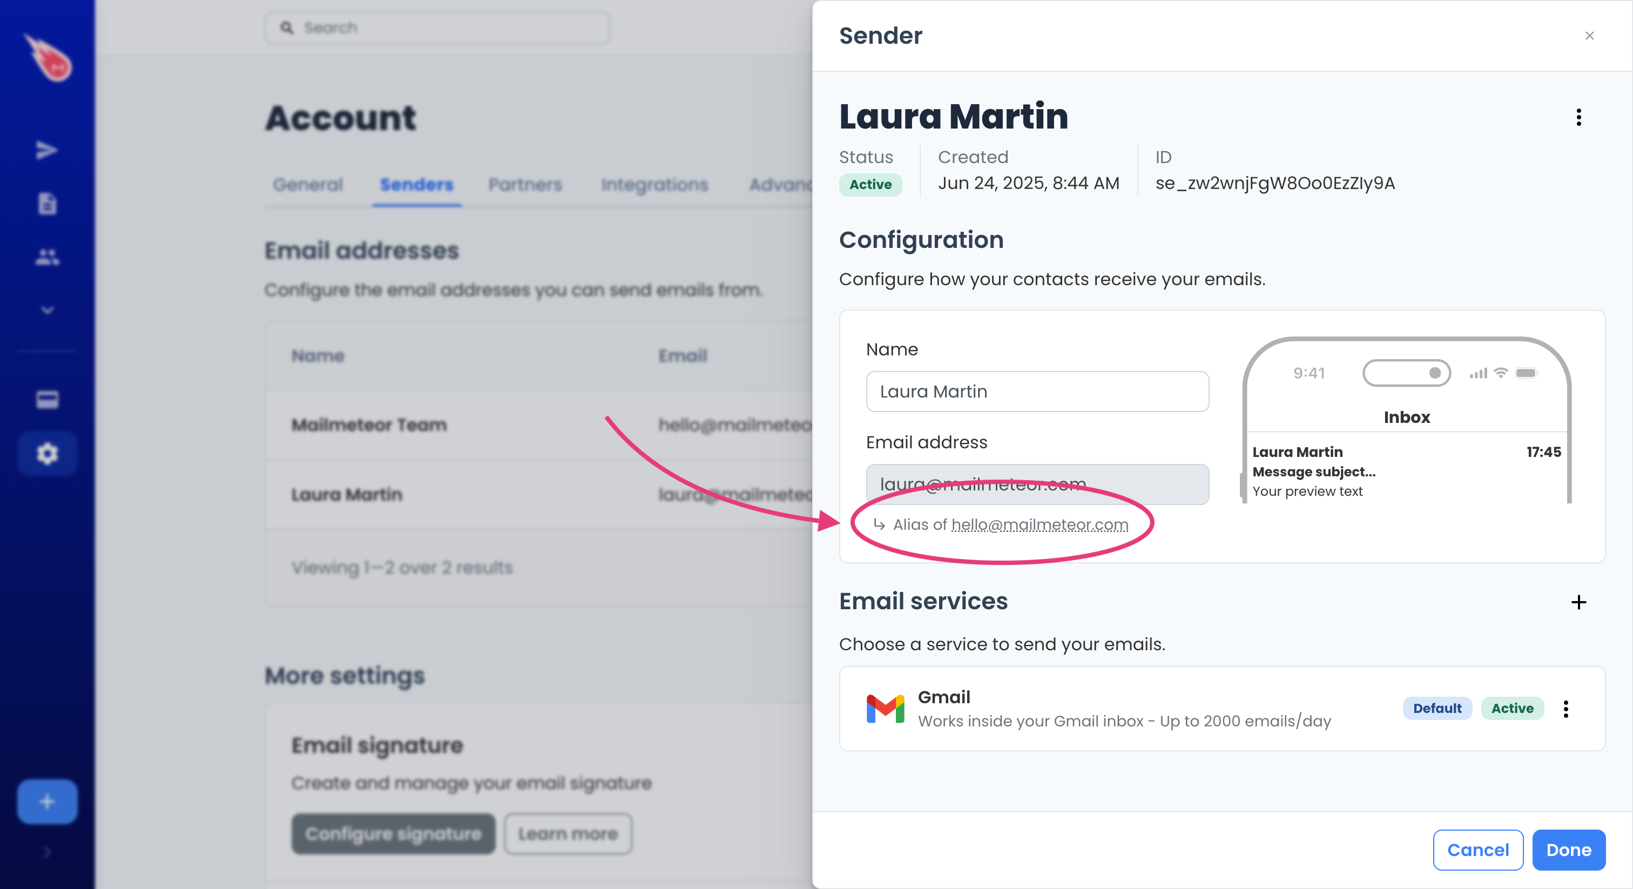
Task: Click the phone inbox preview message
Action: (1406, 471)
